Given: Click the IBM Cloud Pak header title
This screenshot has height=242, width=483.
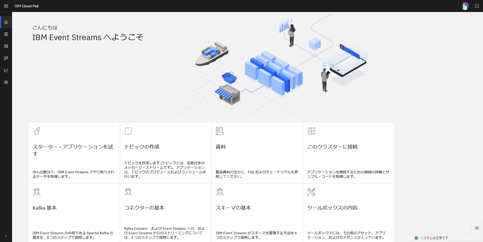Looking at the screenshot, I should (x=26, y=6).
